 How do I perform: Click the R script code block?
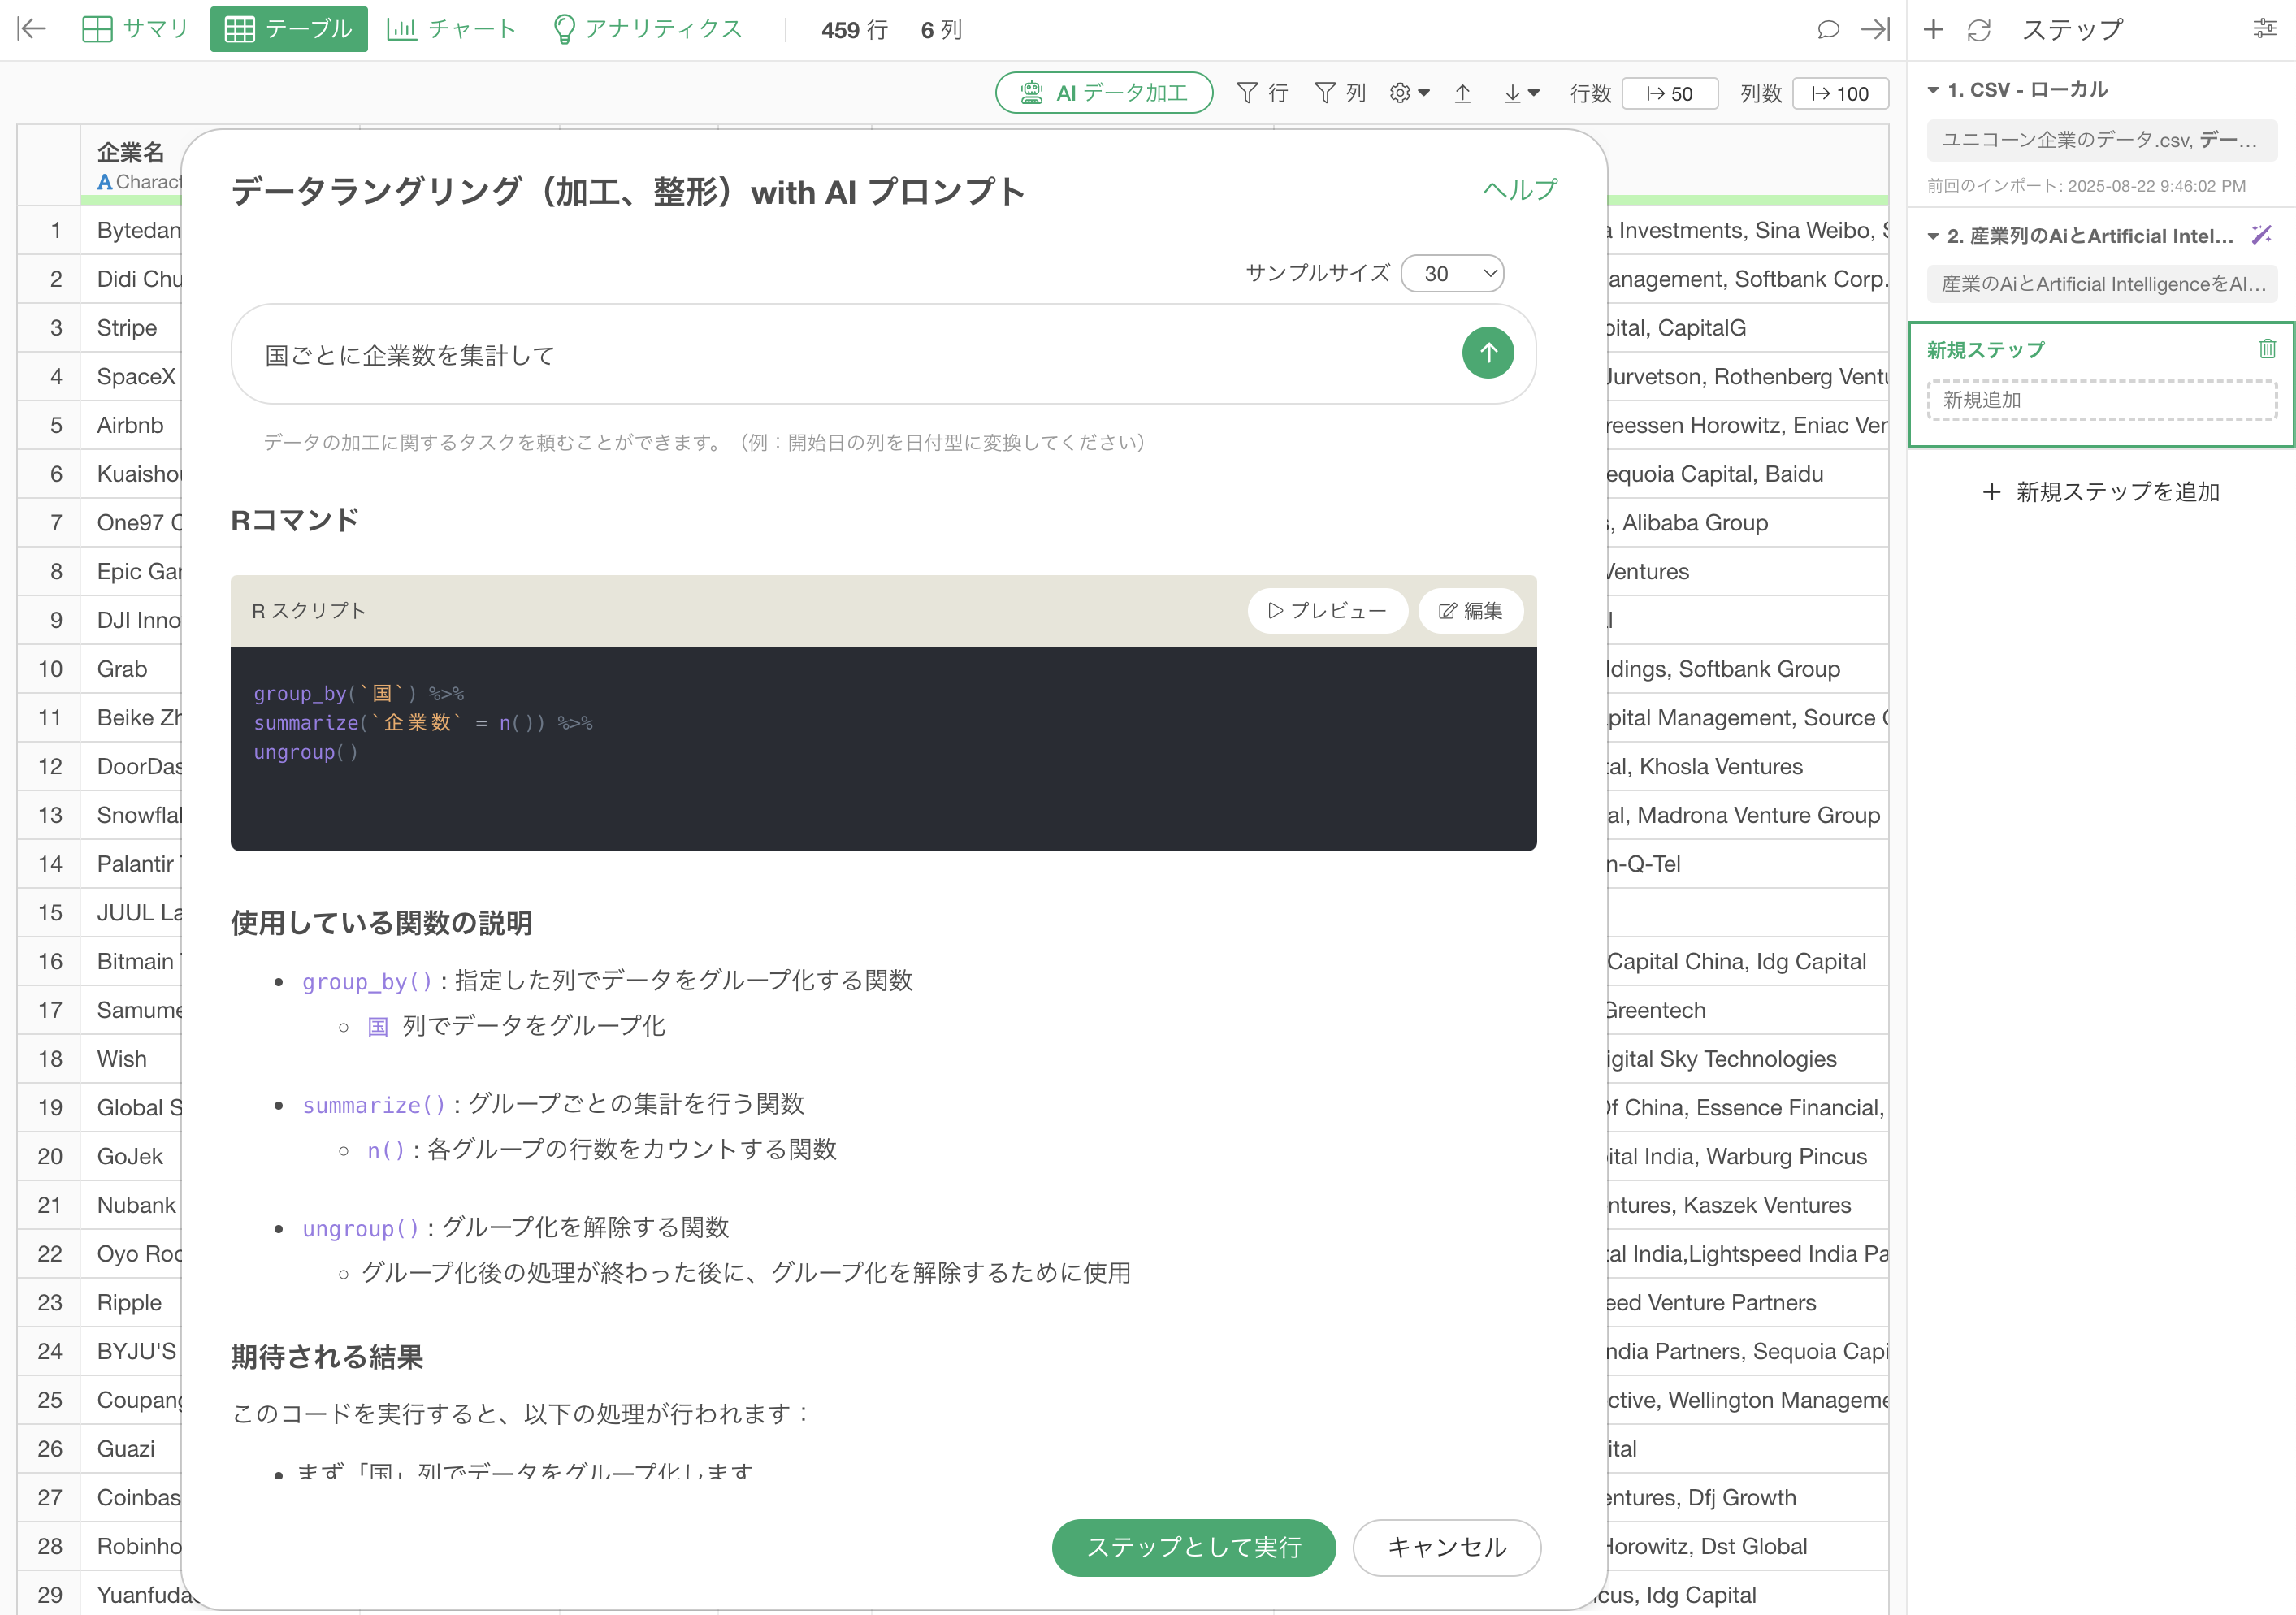tap(883, 748)
